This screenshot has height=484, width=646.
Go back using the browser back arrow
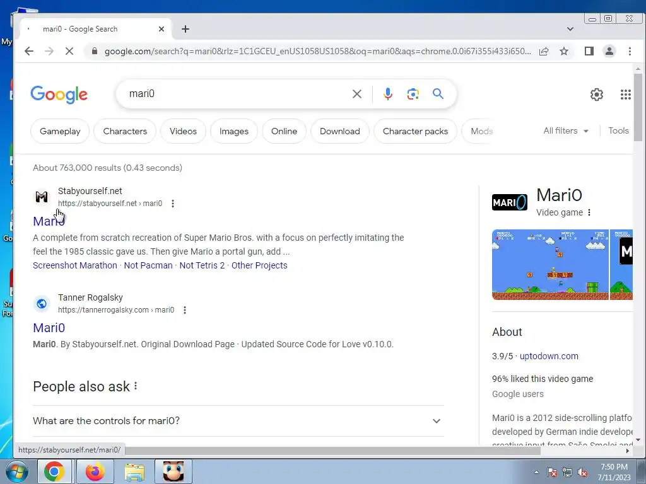29,51
